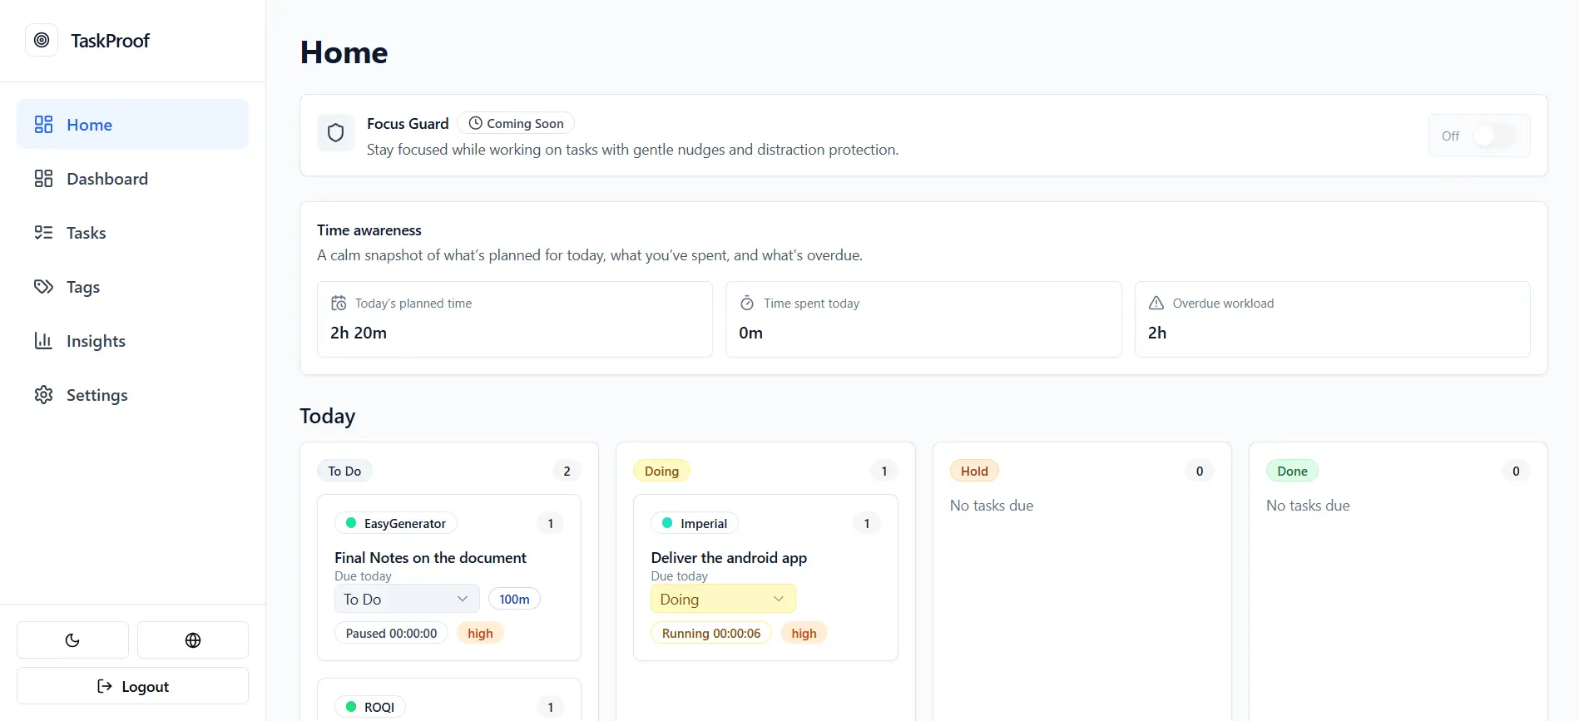The image size is (1579, 721).
Task: Click the TaskProof app title
Action: 110,41
